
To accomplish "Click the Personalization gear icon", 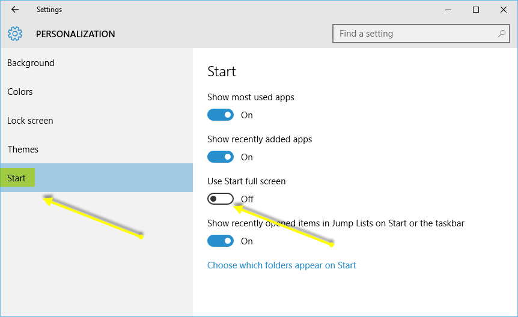I will click(15, 34).
